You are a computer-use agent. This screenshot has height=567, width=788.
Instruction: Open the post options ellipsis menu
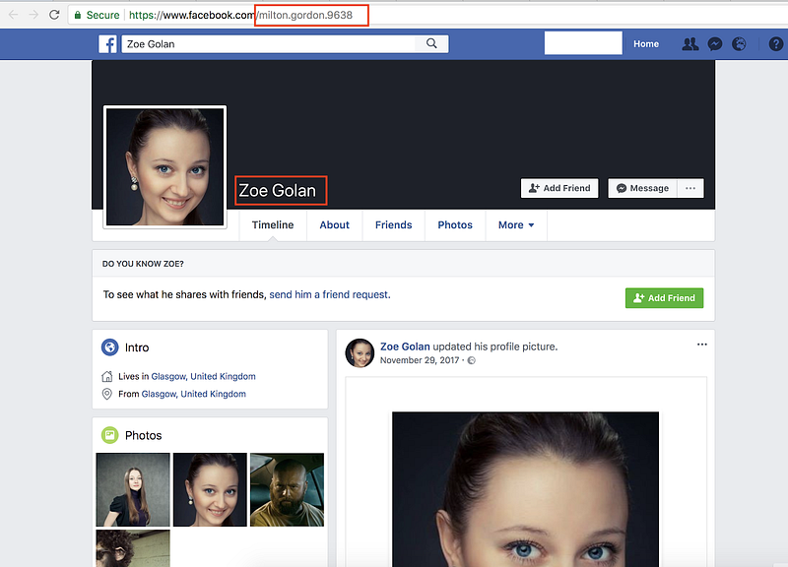[x=701, y=345]
